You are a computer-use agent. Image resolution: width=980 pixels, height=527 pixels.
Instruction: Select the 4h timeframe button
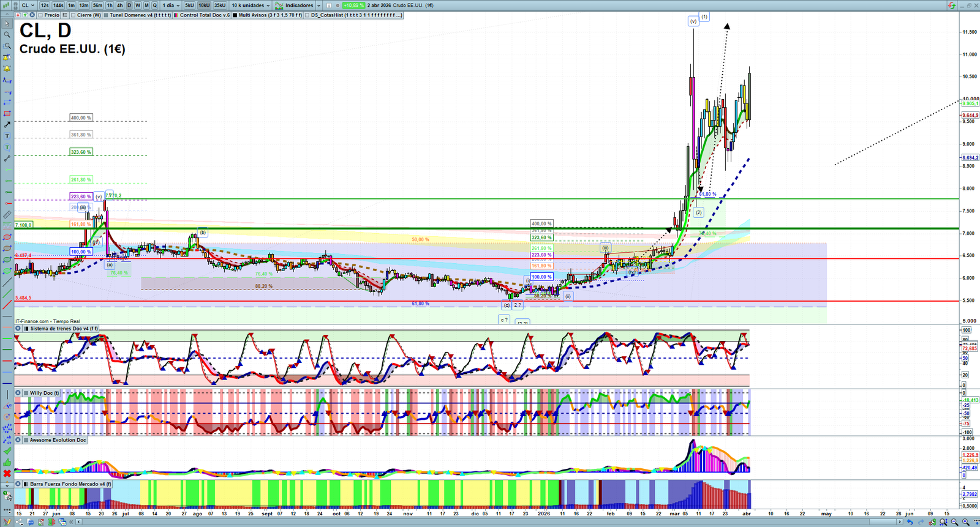point(120,6)
